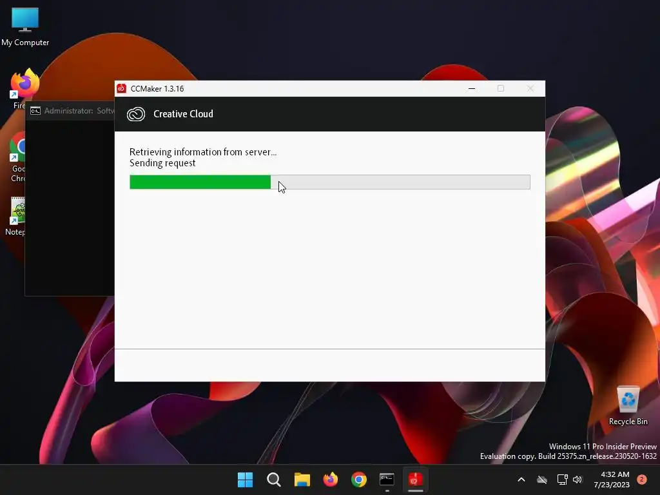660x495 pixels.
Task: Open File Explorer from the taskbar
Action: 302,480
